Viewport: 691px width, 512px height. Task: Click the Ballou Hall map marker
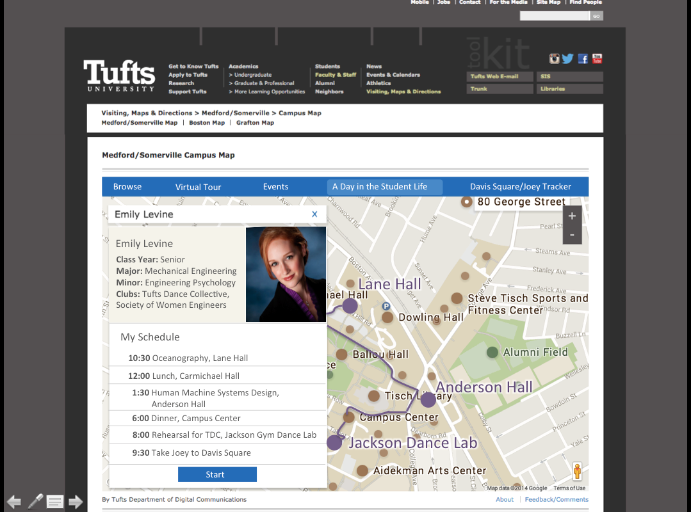point(341,354)
